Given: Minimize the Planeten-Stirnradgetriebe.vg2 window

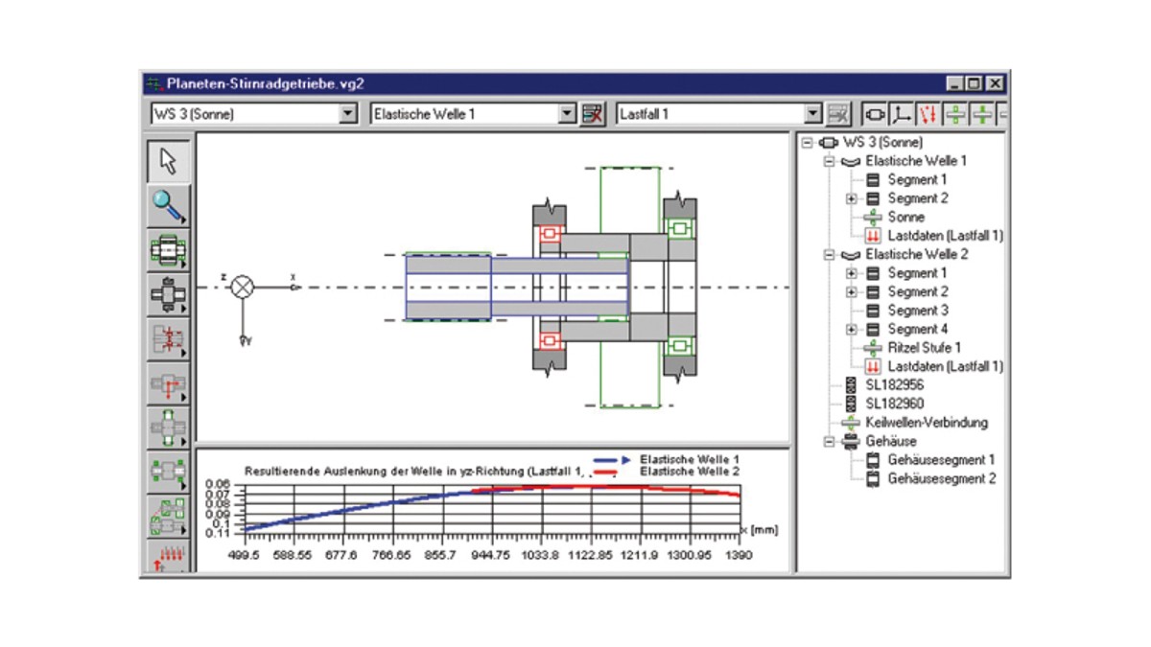Looking at the screenshot, I should (x=957, y=83).
